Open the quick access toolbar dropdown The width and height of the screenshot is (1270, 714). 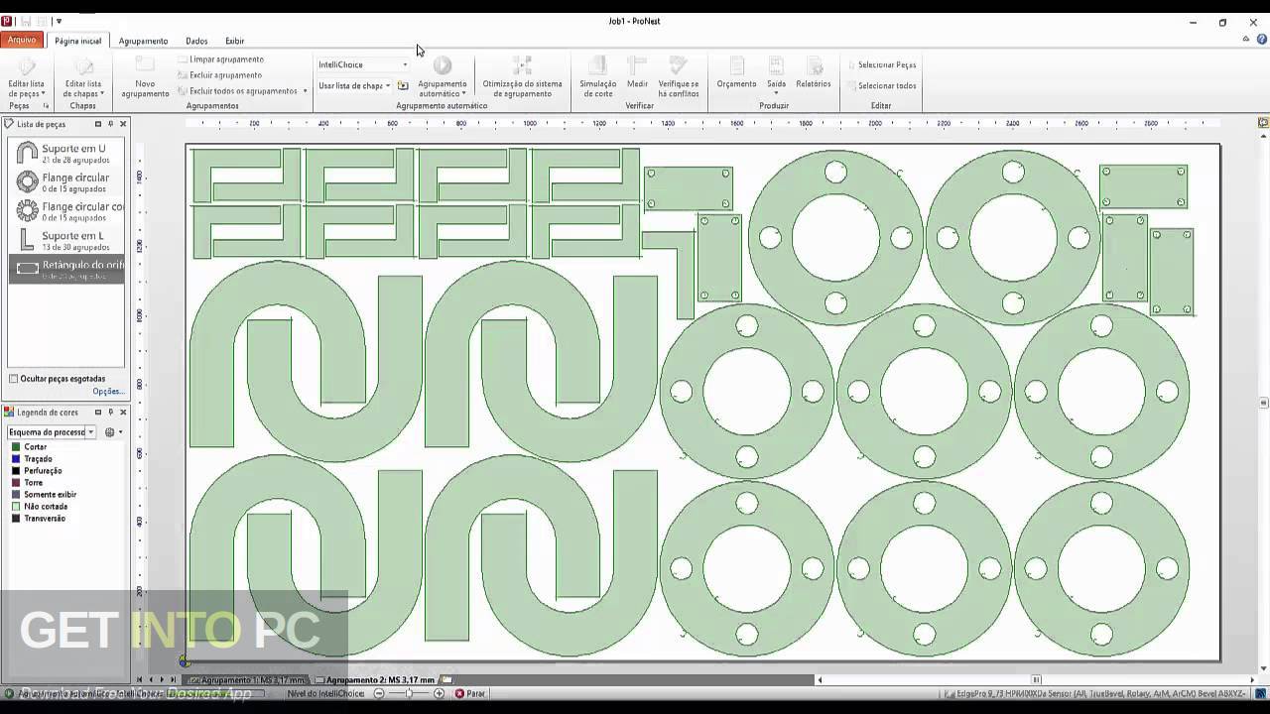pos(59,21)
